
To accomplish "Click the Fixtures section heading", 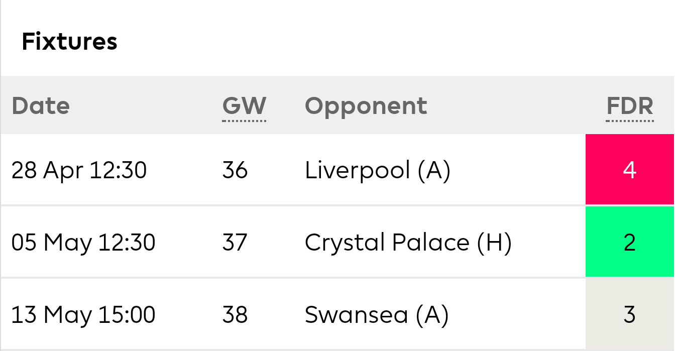I will [69, 41].
